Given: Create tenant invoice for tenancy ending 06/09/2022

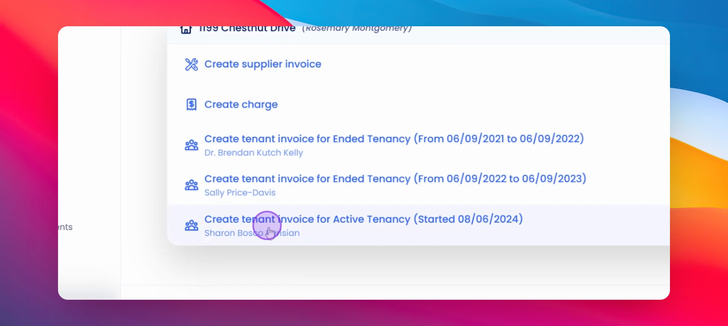Looking at the screenshot, I should pyautogui.click(x=394, y=139).
